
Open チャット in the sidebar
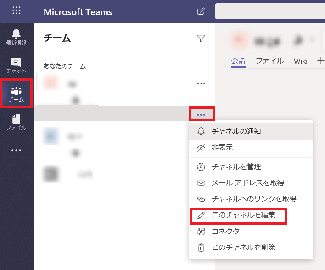pyautogui.click(x=16, y=66)
